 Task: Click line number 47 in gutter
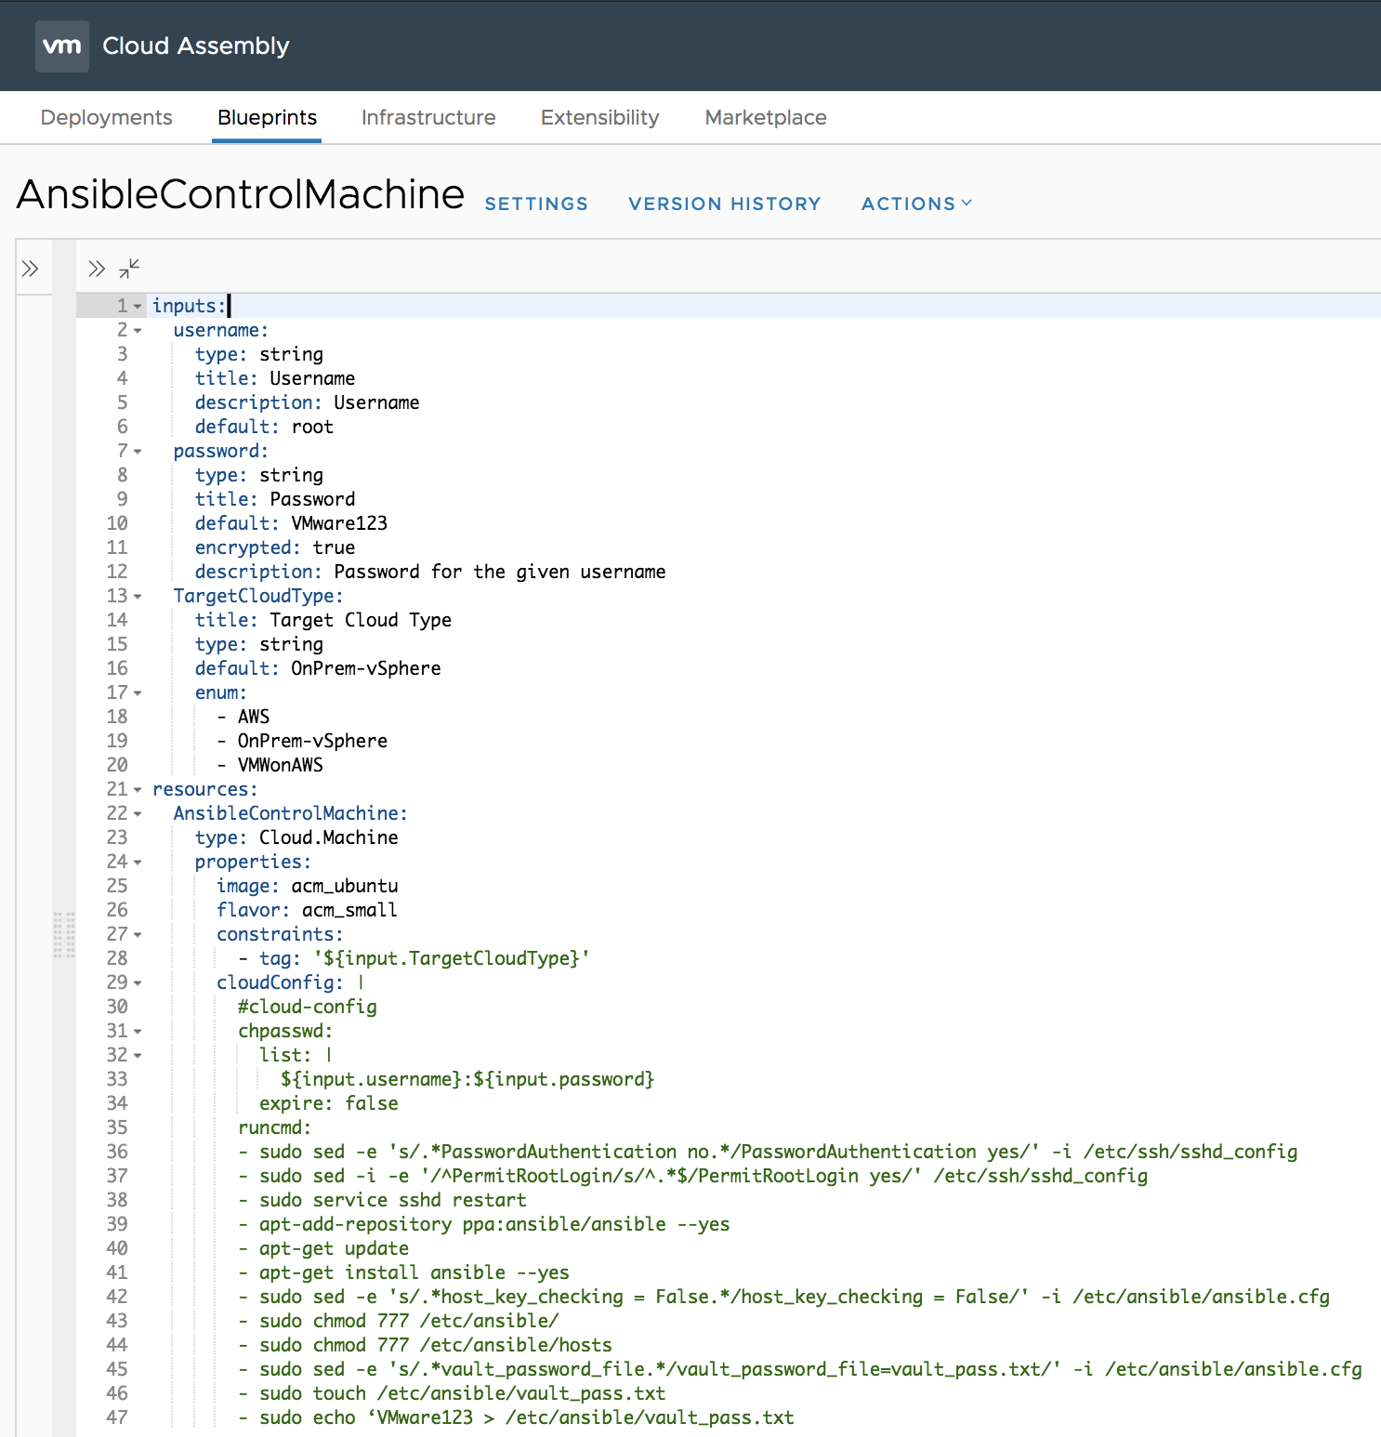click(x=117, y=1417)
